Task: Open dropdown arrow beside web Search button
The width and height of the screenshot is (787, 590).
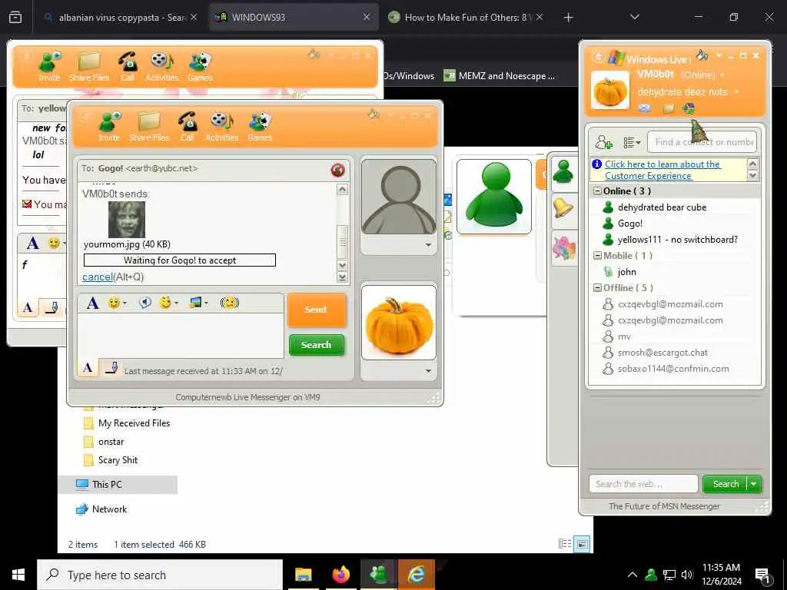Action: 754,484
